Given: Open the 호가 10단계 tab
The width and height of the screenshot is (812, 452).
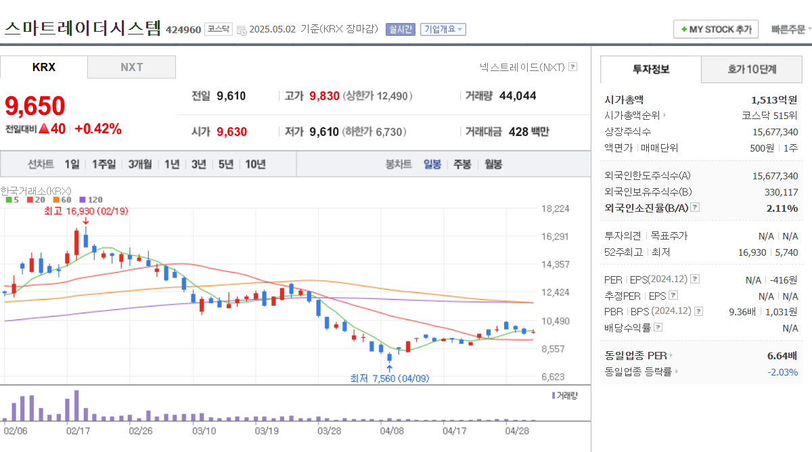Looking at the screenshot, I should (751, 69).
